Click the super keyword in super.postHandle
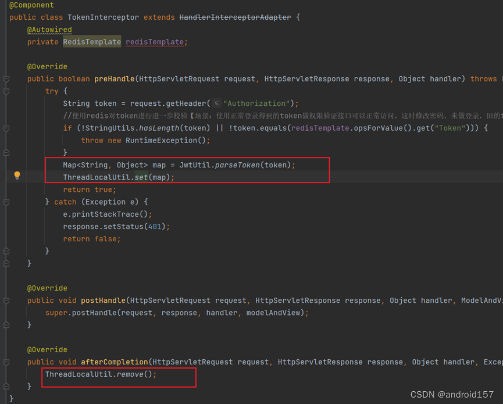The height and width of the screenshot is (404, 503). pyautogui.click(x=56, y=313)
